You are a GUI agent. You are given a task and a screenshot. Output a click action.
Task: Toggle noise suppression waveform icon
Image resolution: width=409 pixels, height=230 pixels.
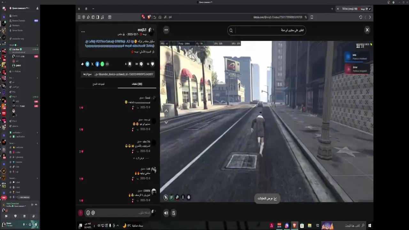pos(32,204)
